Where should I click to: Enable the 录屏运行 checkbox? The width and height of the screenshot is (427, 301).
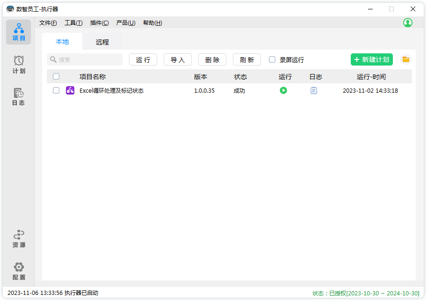[x=272, y=59]
